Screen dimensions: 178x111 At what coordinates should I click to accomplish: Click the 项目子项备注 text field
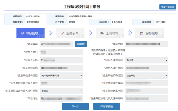[x=146, y=52]
